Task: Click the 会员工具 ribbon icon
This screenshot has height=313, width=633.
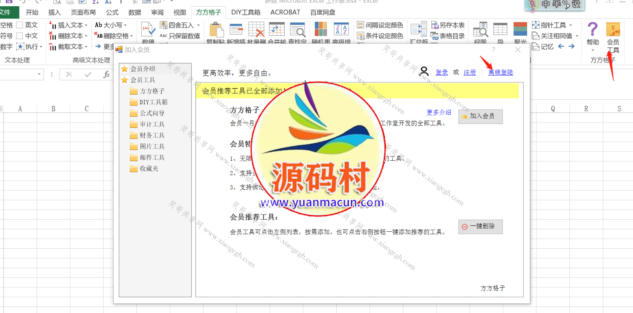Action: coord(613,30)
